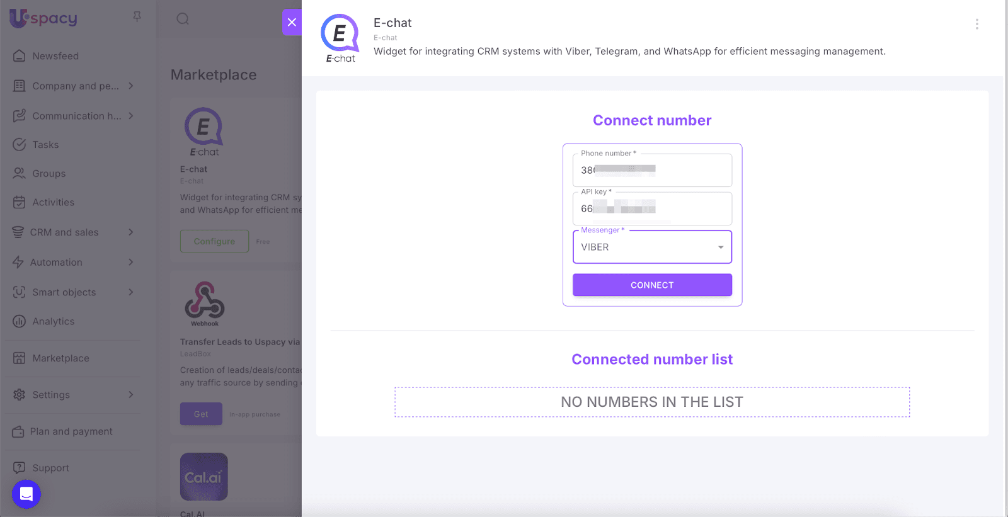Expand the CRM and sales submenu
This screenshot has width=1008, height=517.
click(x=131, y=232)
